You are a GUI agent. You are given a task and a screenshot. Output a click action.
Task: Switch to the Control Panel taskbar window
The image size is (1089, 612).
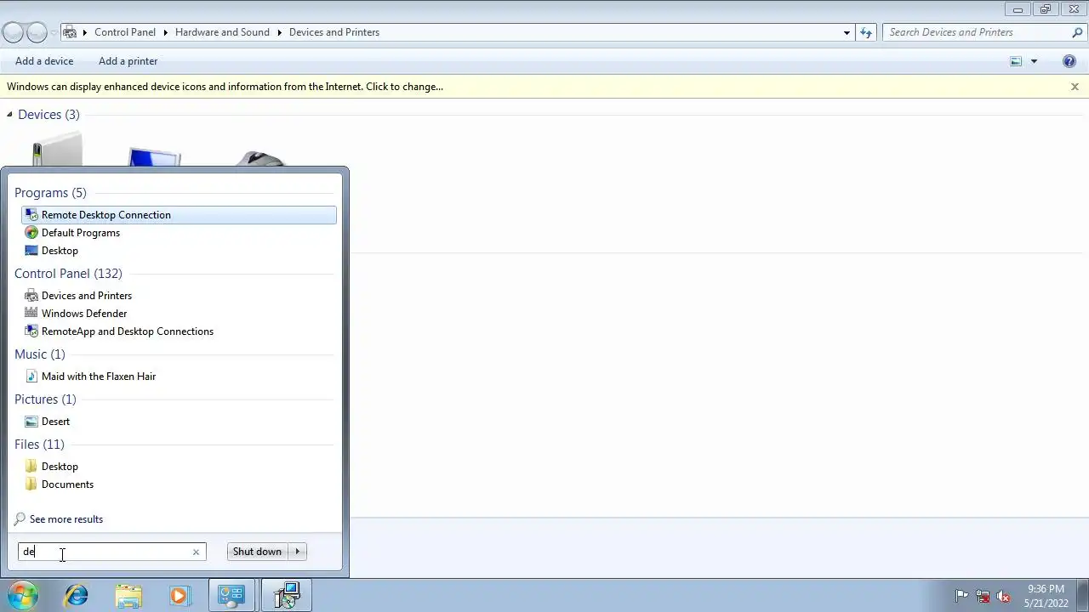(231, 596)
